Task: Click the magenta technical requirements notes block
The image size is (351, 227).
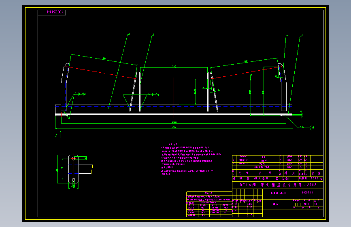Action: pos(191,159)
